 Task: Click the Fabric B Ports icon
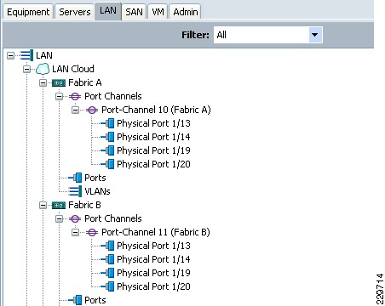(75, 300)
